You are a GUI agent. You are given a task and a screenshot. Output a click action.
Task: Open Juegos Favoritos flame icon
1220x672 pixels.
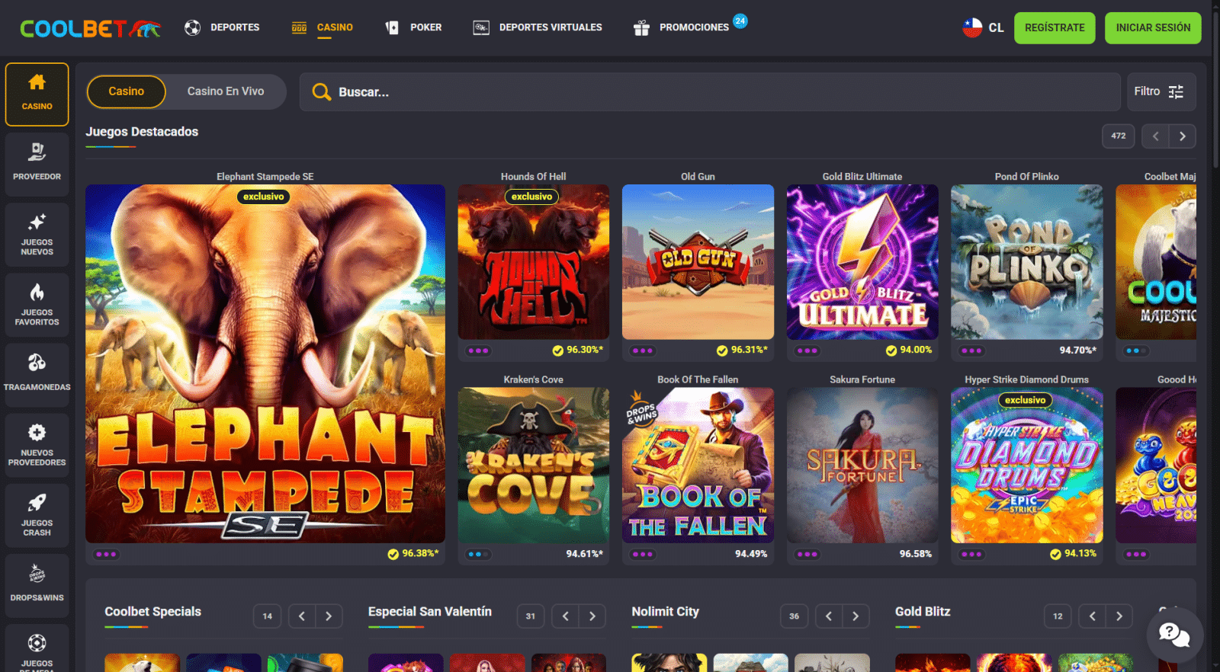click(x=37, y=305)
